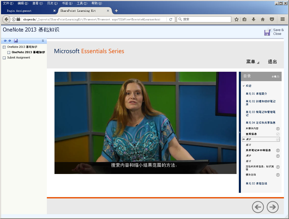This screenshot has height=219, width=289.
Task: Click the status icon beside the knowledge test row
Action: tap(278, 167)
